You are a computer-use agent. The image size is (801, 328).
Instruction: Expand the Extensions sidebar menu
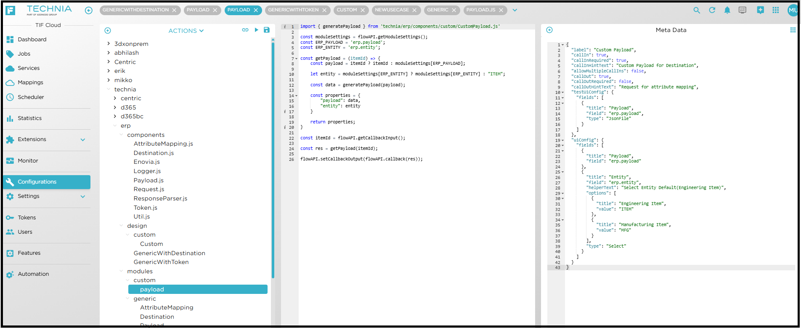point(83,139)
